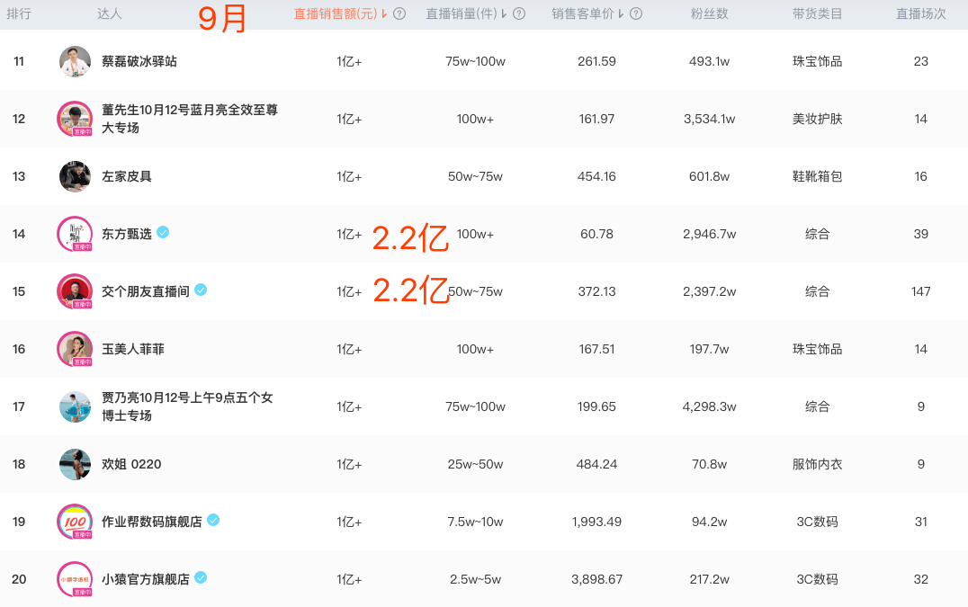
Task: Select fan count 493.1w
Action: [709, 61]
